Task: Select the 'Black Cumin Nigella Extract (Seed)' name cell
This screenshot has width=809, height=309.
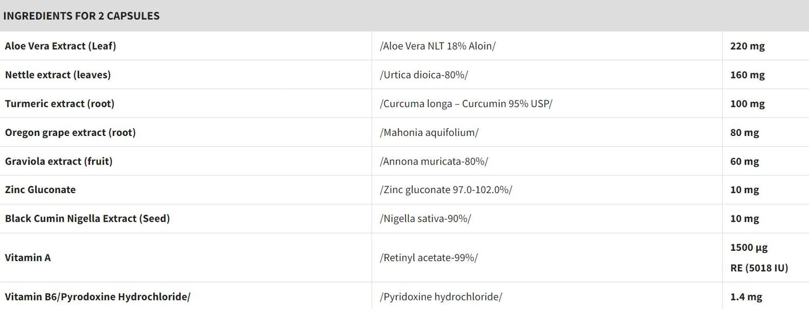Action: coord(87,218)
